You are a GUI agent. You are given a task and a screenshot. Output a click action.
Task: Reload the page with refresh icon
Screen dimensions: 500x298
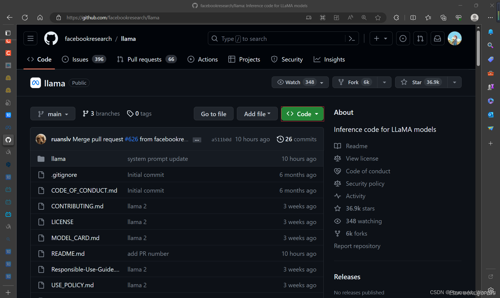click(25, 18)
